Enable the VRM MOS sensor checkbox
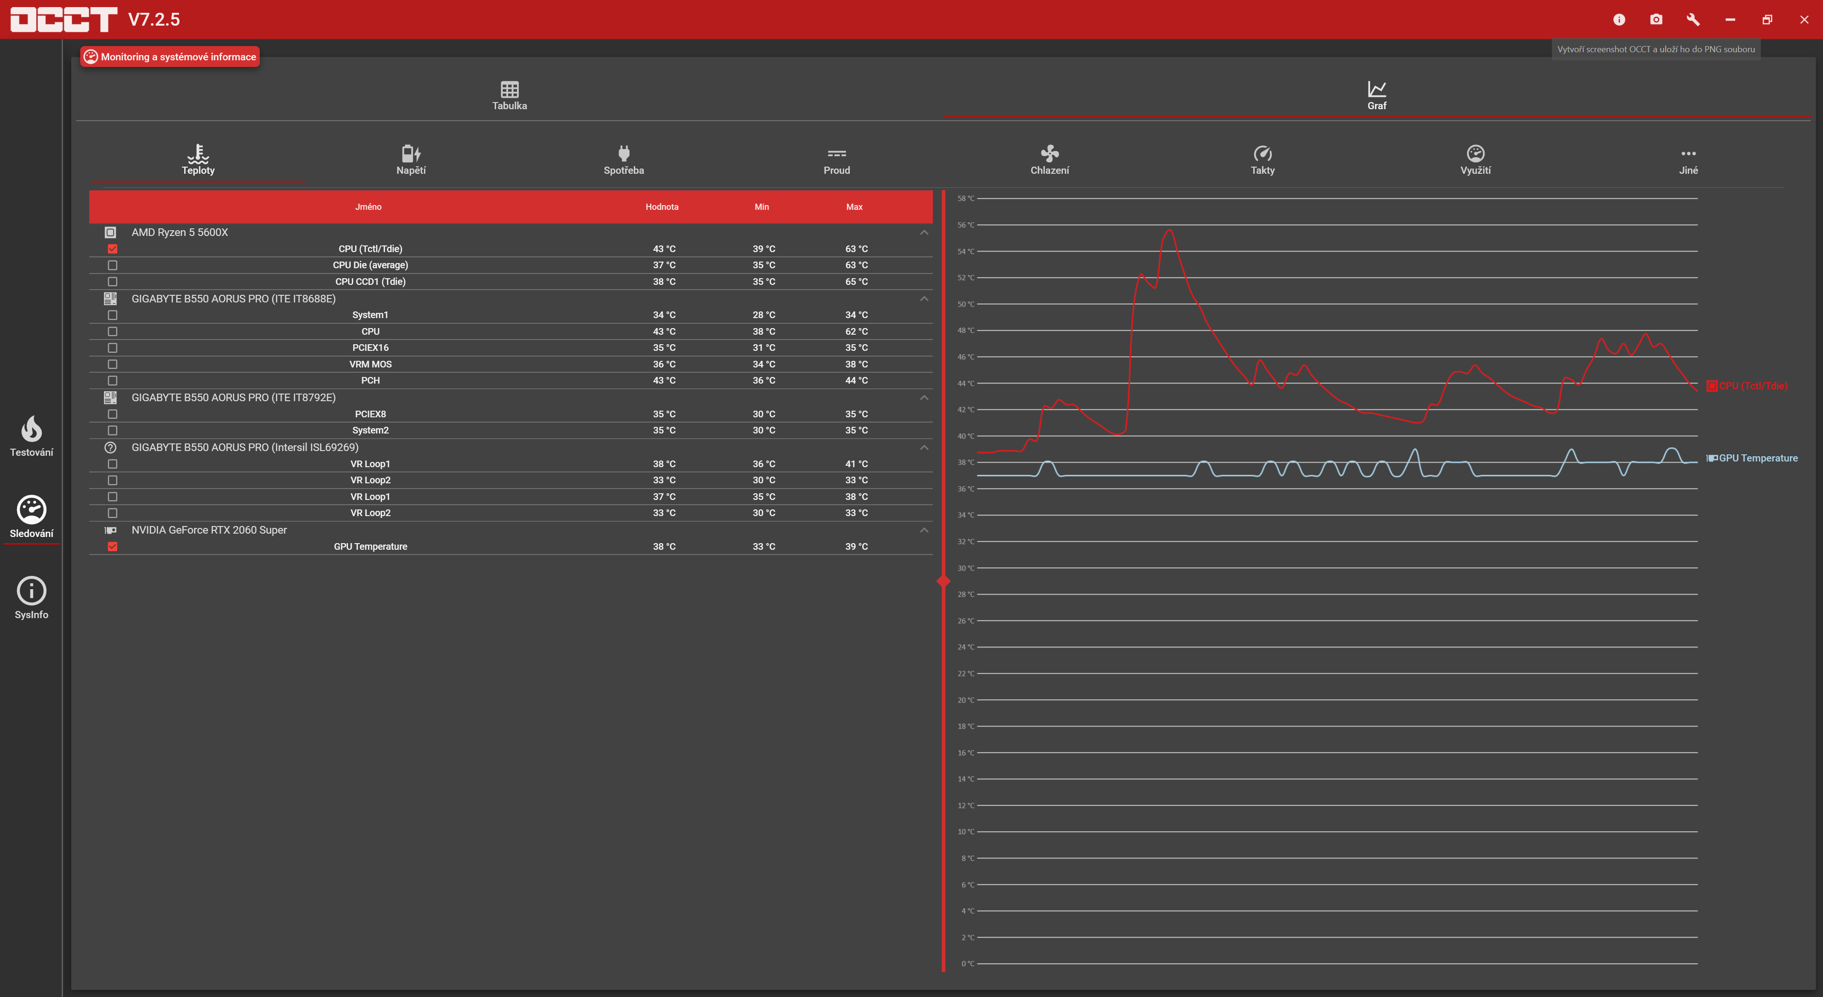This screenshot has width=1823, height=997. (x=113, y=365)
